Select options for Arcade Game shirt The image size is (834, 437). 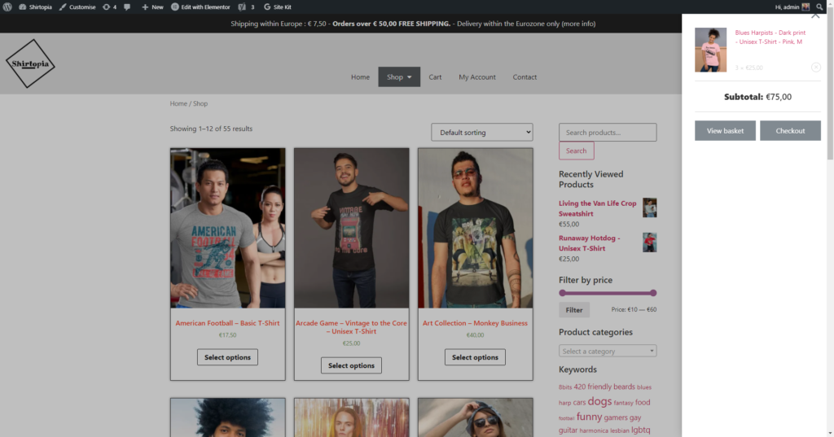coord(352,365)
